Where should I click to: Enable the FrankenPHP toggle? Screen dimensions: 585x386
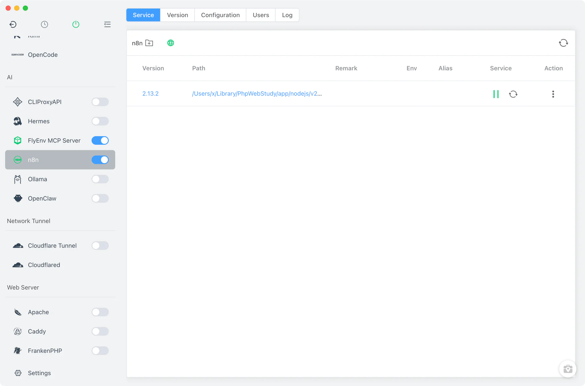(100, 351)
